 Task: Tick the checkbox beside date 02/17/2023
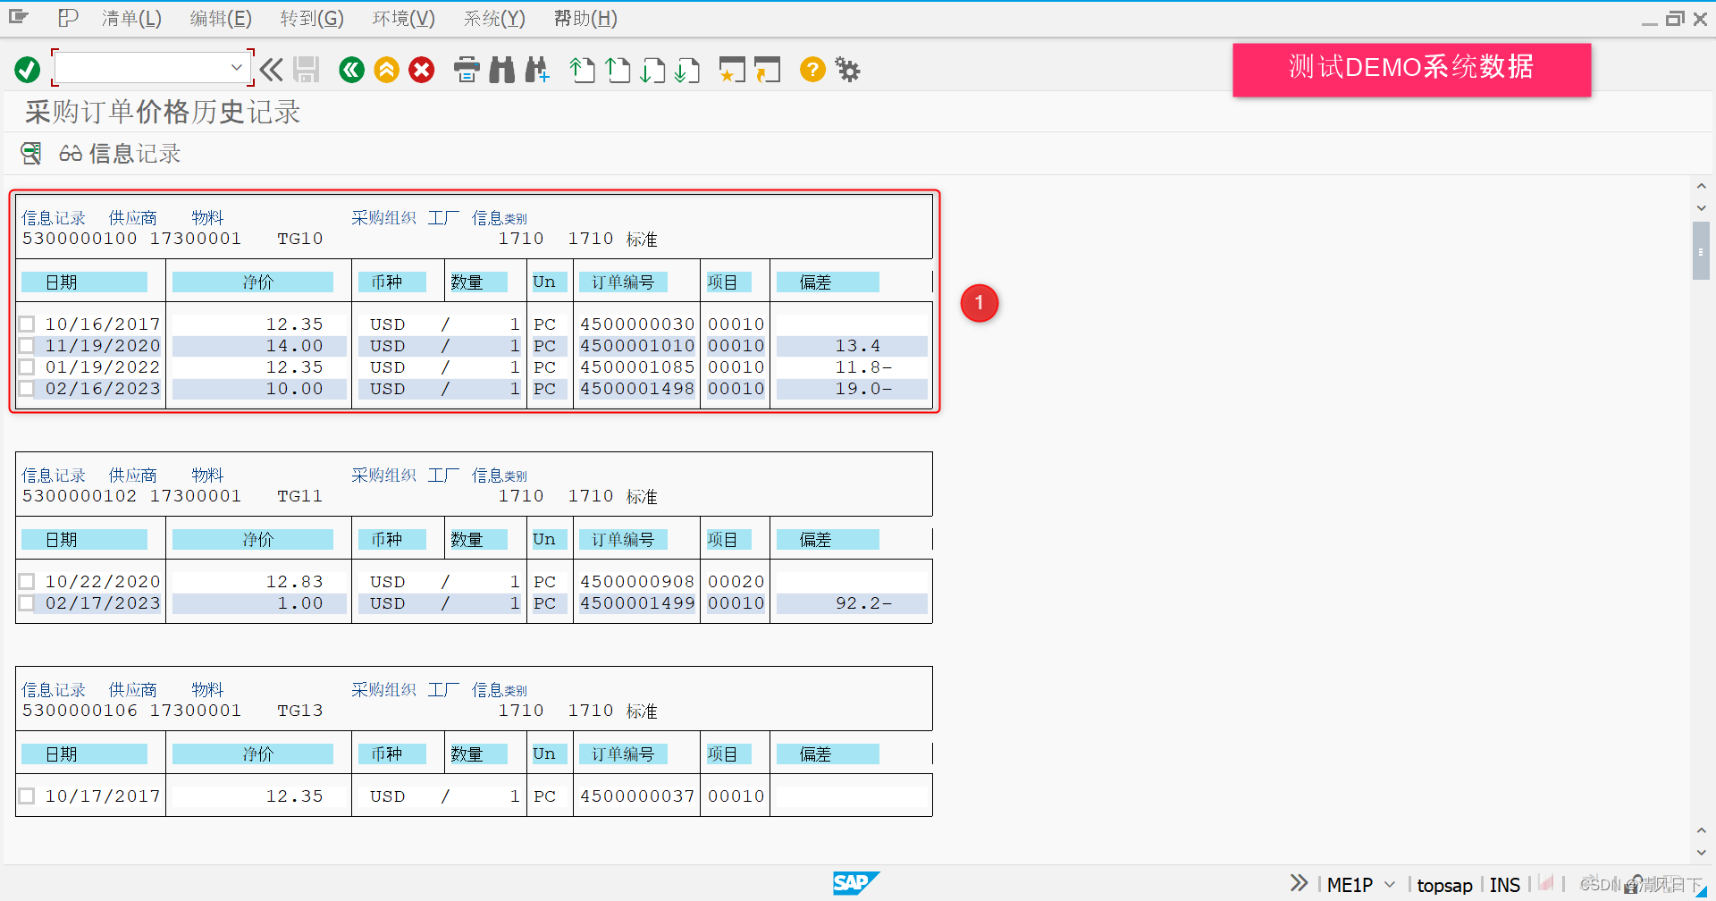point(26,602)
